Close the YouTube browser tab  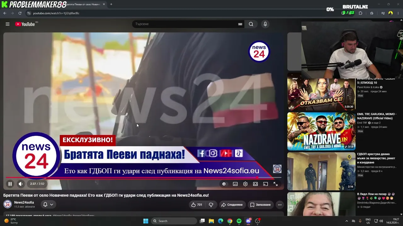(x=104, y=4)
